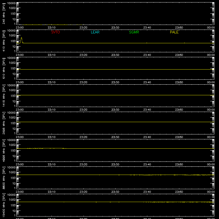Select the 15400 MHz [SFU] axis title
Screen dimensions: 219x219
(4, 205)
